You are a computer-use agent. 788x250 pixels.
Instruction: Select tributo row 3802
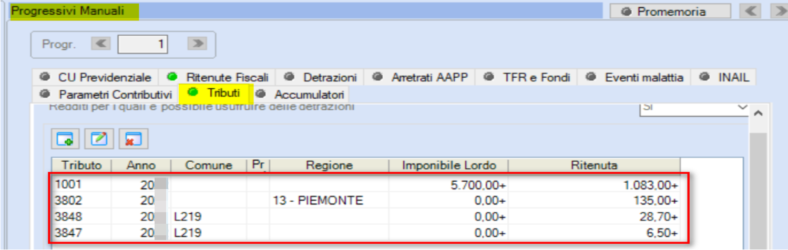click(366, 201)
